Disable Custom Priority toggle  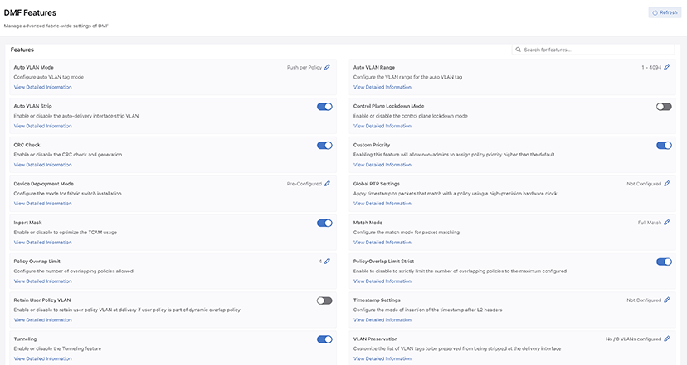pyautogui.click(x=664, y=146)
